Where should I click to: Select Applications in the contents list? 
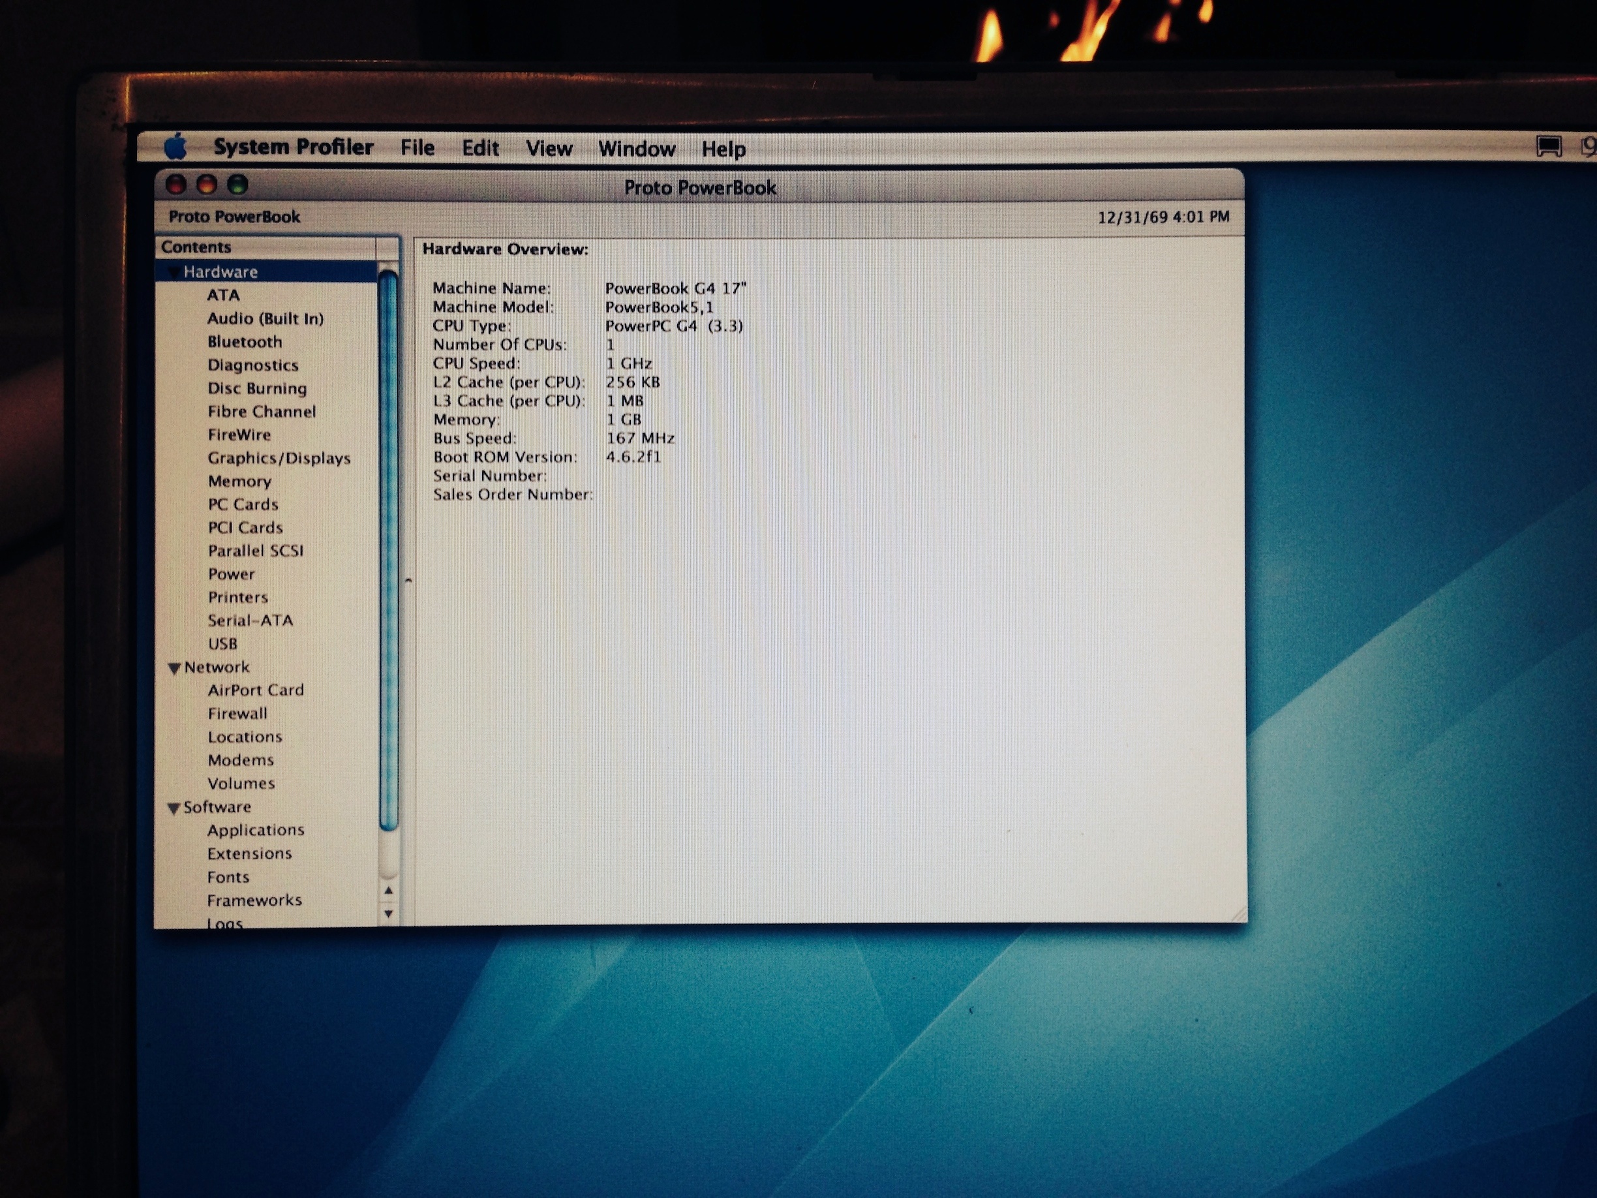[x=256, y=831]
